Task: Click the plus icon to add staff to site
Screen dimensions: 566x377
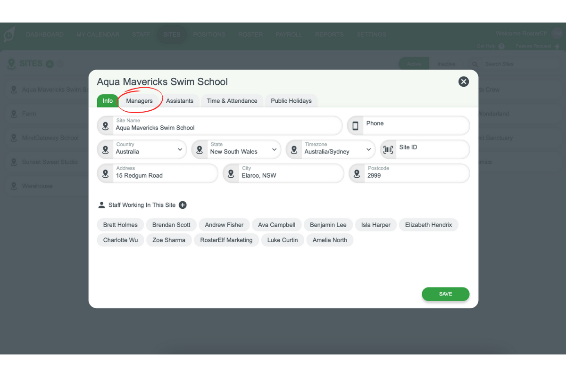Action: (x=183, y=205)
